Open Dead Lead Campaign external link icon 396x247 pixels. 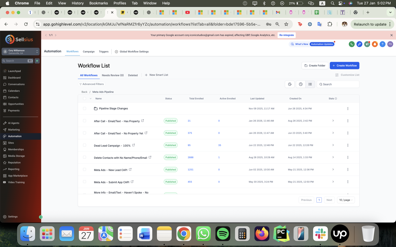tap(133, 145)
